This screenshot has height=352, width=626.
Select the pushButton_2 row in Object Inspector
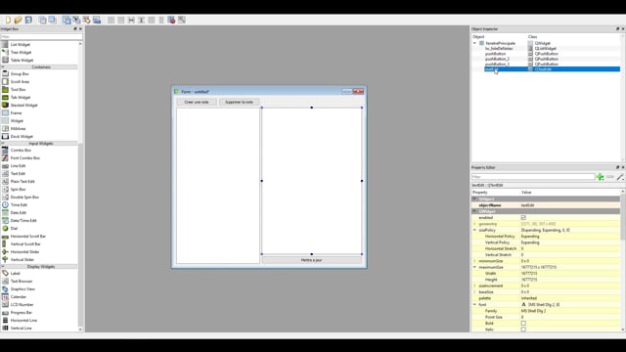pyautogui.click(x=546, y=59)
